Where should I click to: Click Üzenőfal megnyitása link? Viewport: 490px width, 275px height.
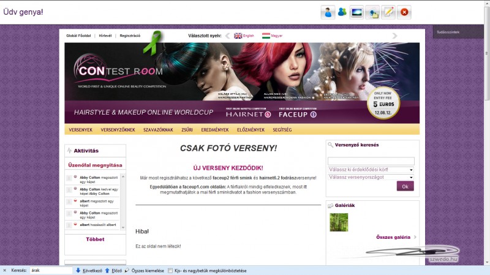(x=95, y=165)
